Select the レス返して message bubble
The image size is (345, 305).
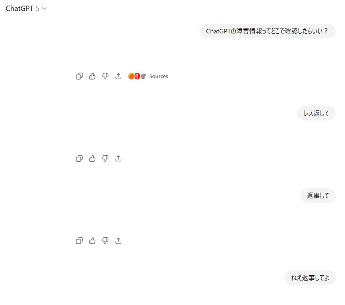point(316,113)
